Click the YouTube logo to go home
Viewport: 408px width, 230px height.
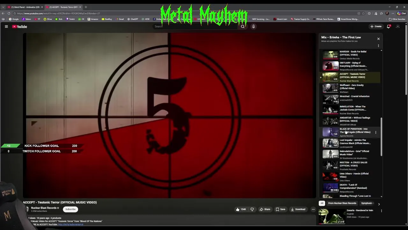coord(20,27)
